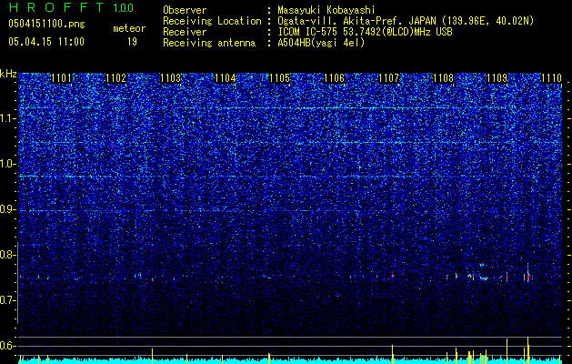The height and width of the screenshot is (364, 572).
Task: Click time marker 1107 on spectrogram
Action: point(389,78)
